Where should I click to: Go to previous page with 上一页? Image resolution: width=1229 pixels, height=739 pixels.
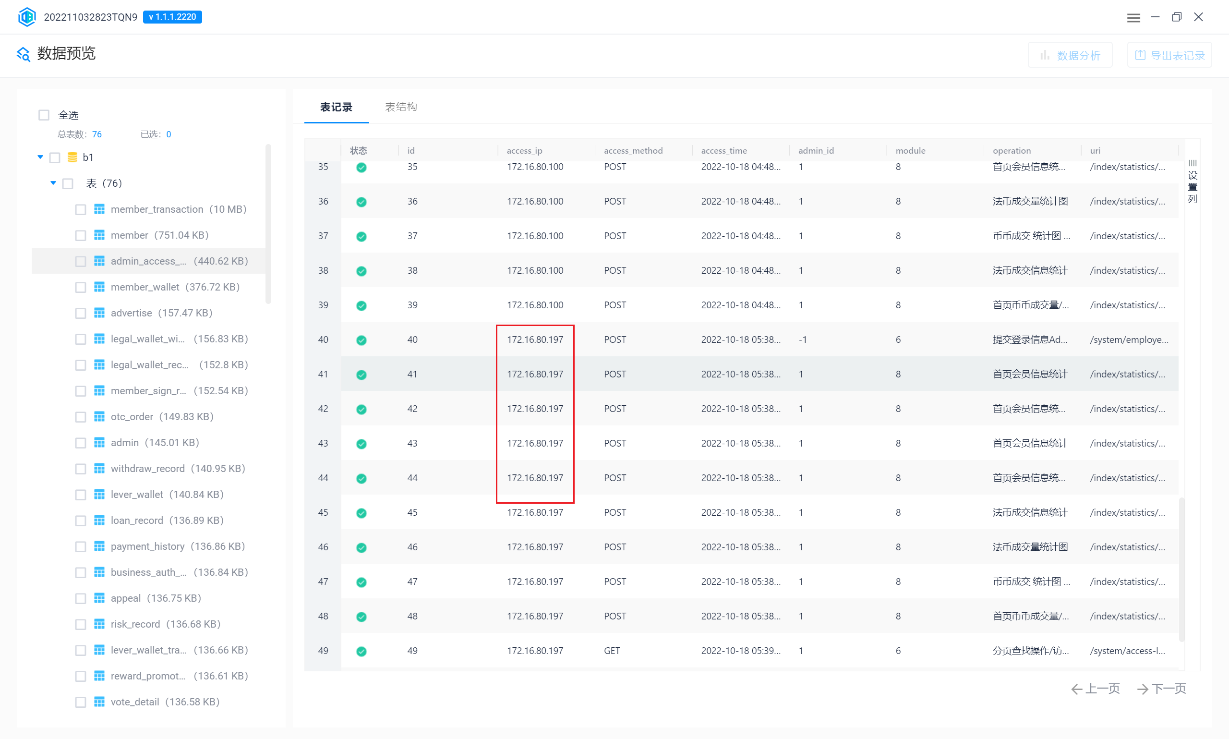pos(1095,689)
